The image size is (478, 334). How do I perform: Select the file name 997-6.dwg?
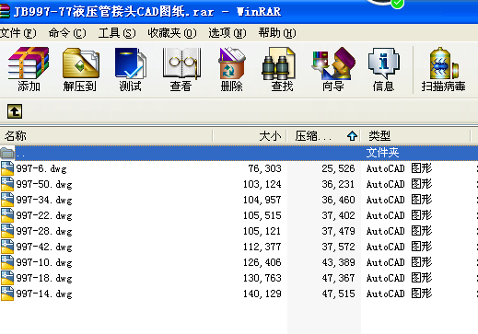click(x=41, y=168)
